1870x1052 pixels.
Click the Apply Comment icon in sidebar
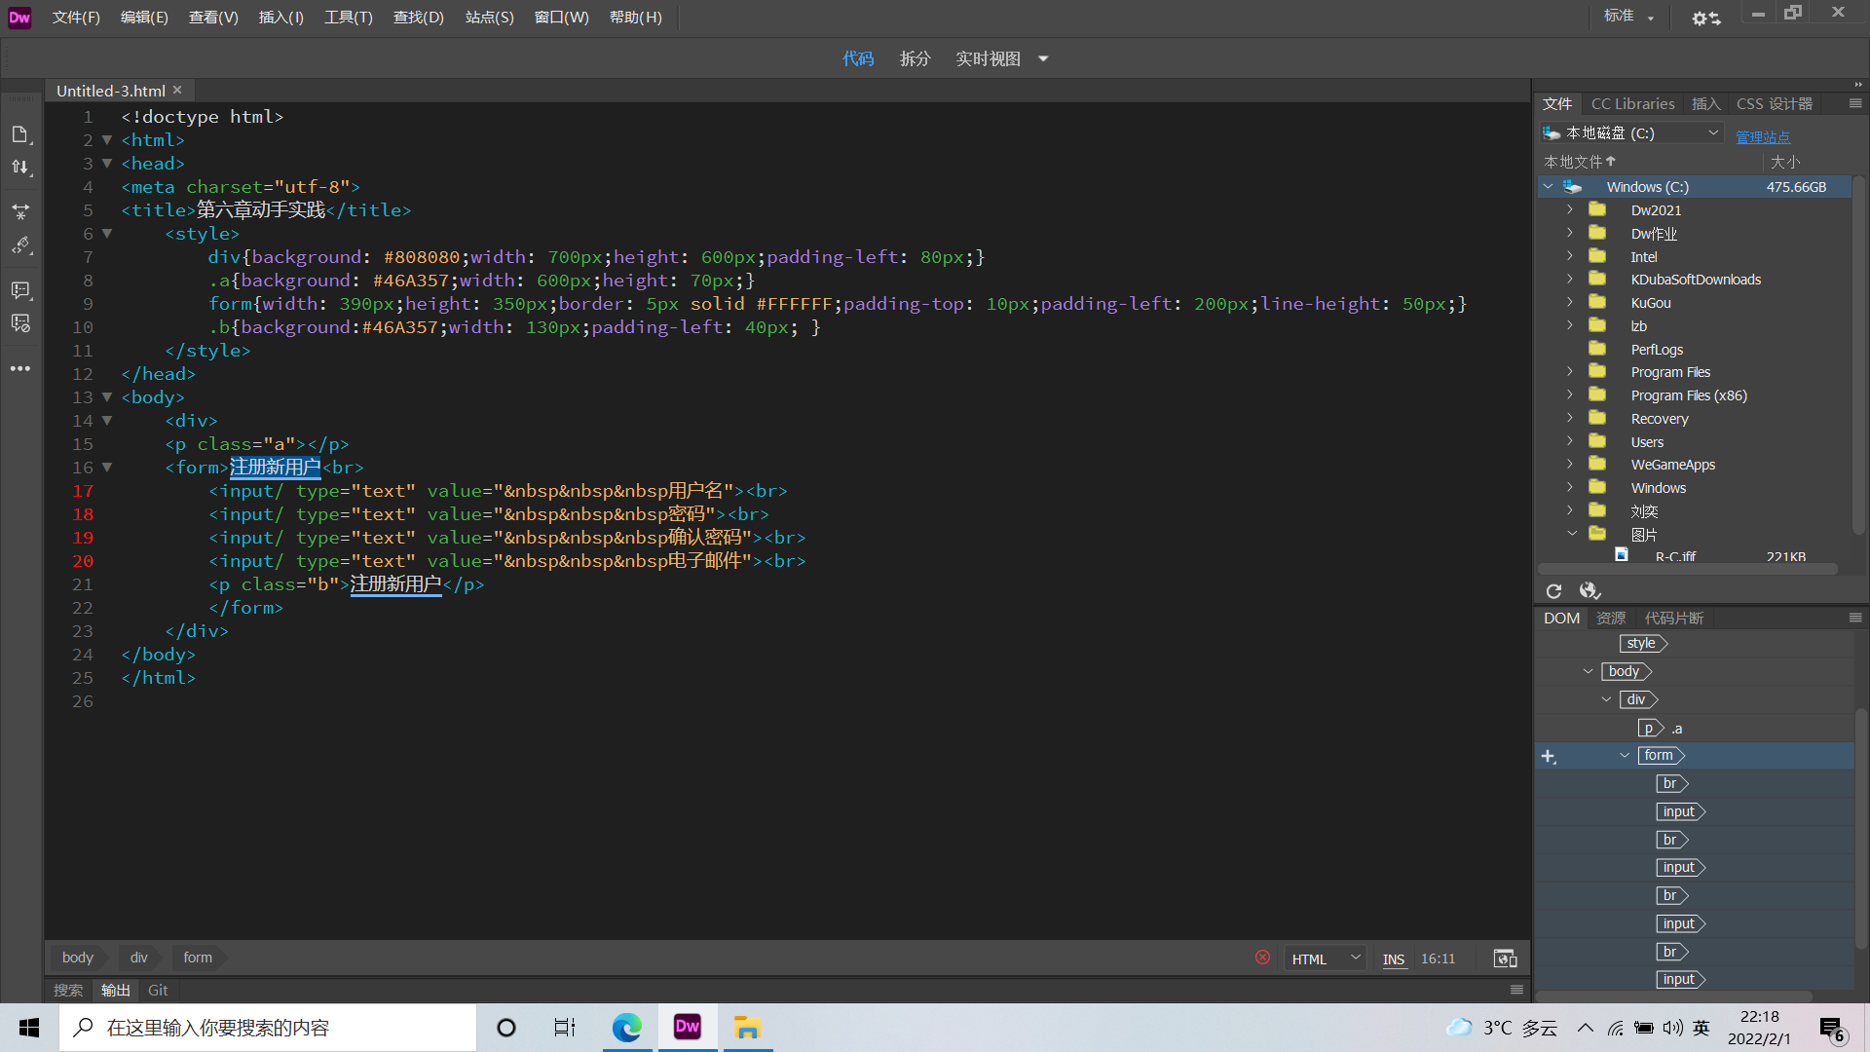[x=20, y=290]
